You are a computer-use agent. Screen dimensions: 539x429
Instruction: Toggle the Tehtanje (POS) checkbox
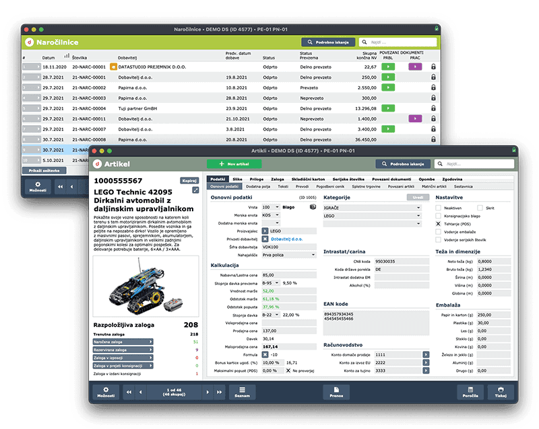pyautogui.click(x=439, y=224)
